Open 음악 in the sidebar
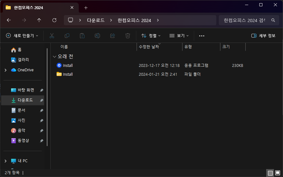Screen dimensions: 283x177 18,130
